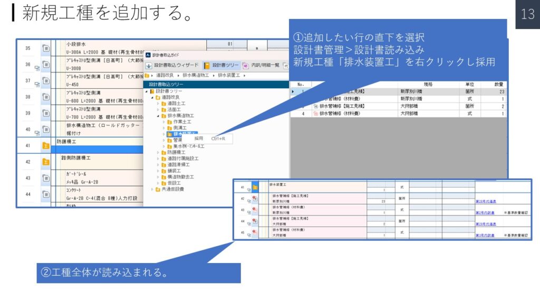Click the document icon in row 43 ガードレール
The height and width of the screenshot is (303, 540).
[x=46, y=178]
